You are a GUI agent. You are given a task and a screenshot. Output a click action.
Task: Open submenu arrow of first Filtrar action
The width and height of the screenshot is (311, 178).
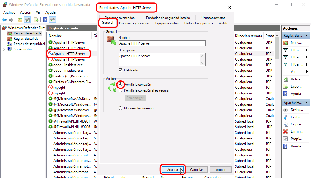(x=307, y=50)
